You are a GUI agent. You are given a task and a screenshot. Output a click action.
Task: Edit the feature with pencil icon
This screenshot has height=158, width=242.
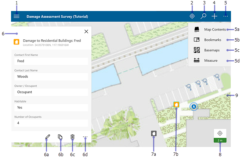coord(47,137)
